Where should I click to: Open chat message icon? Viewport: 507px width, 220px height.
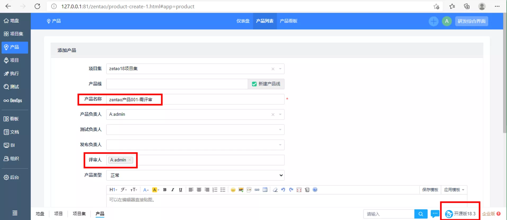click(x=435, y=214)
